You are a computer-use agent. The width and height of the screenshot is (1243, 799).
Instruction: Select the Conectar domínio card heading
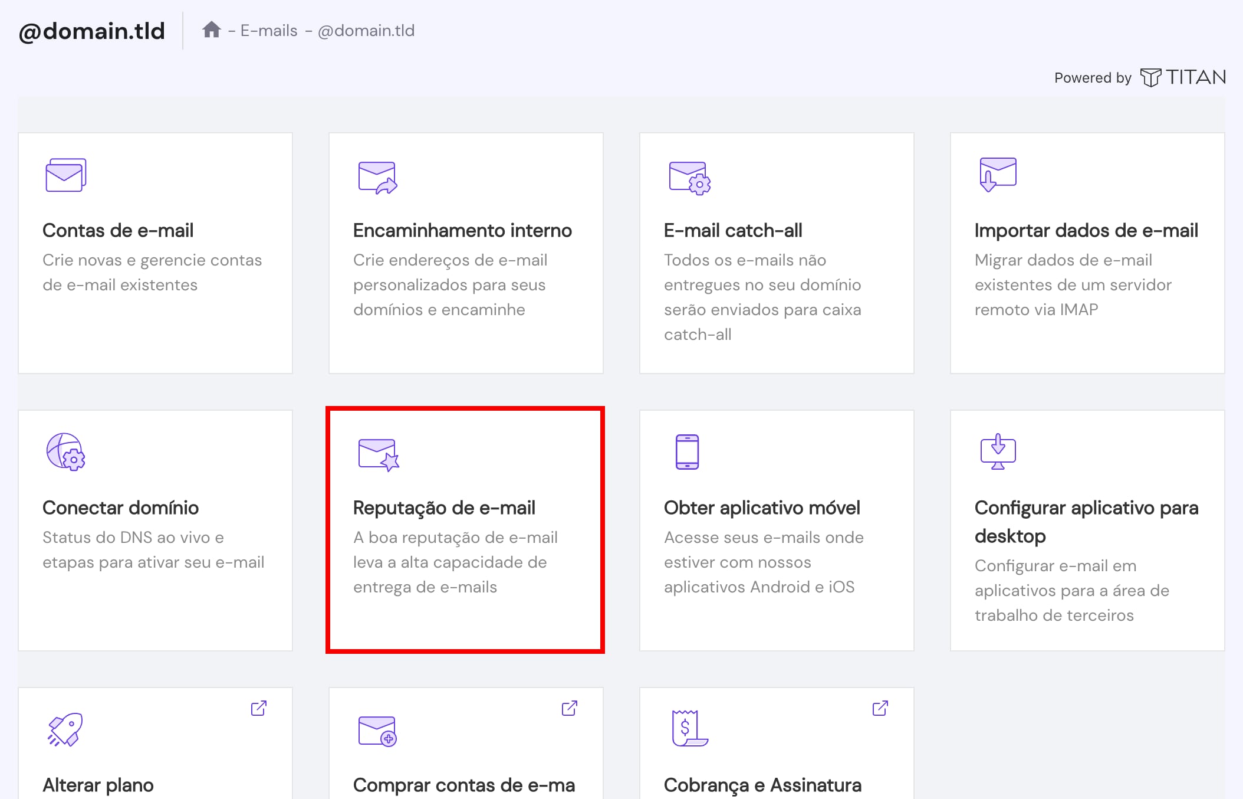pyautogui.click(x=120, y=507)
